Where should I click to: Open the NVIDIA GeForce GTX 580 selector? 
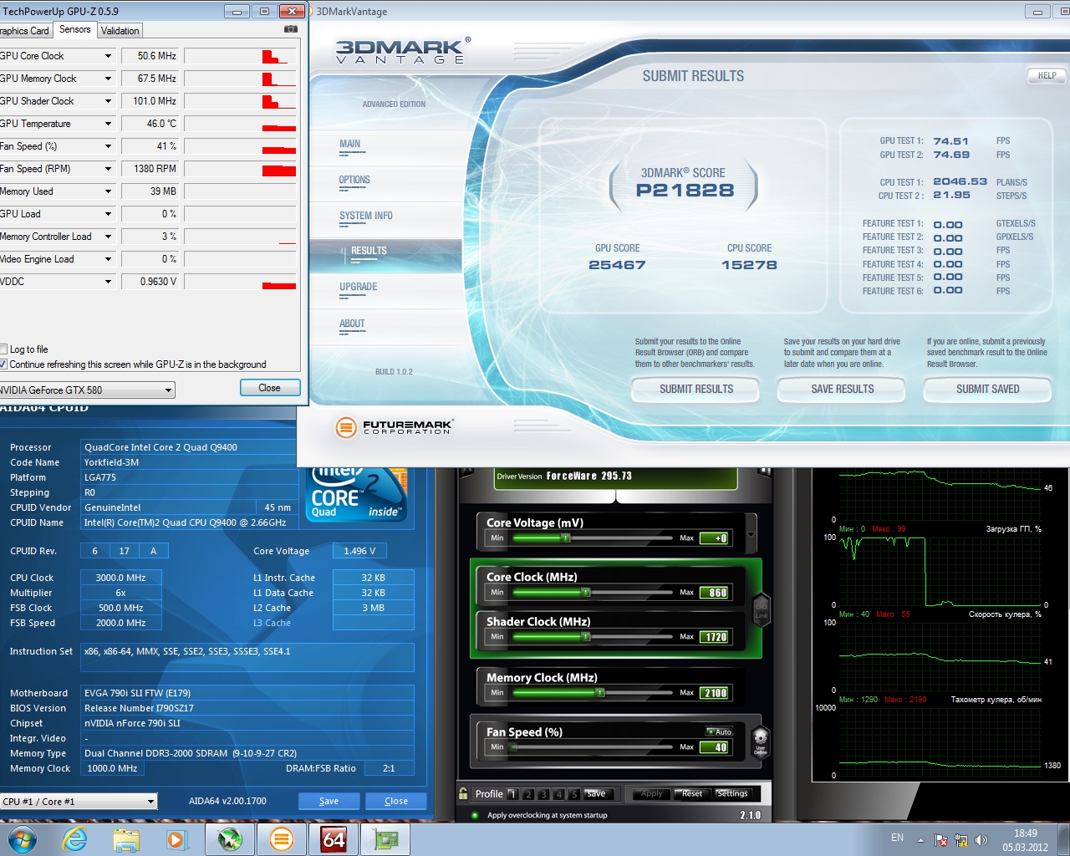pyautogui.click(x=87, y=390)
